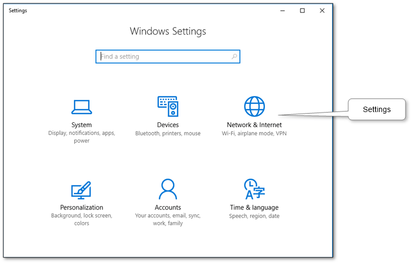
Task: Click the "System" category label
Action: click(81, 125)
